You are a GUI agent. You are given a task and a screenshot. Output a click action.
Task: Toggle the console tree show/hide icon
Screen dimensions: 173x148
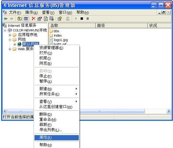click(x=26, y=19)
